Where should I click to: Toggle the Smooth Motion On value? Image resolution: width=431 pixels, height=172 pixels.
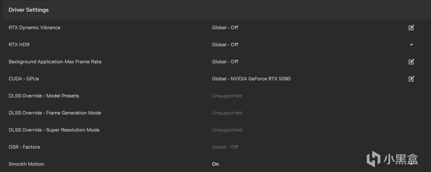pos(215,164)
